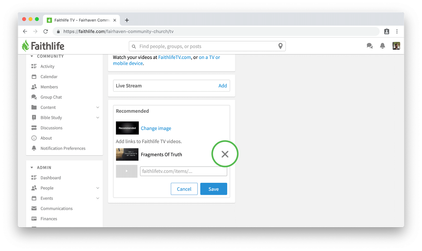
Task: Click the Activity sidebar icon
Action: pyautogui.click(x=34, y=66)
